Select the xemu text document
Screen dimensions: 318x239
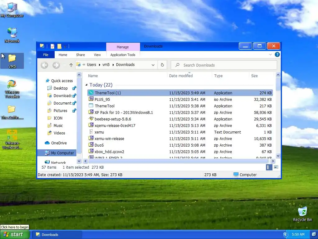180,132
